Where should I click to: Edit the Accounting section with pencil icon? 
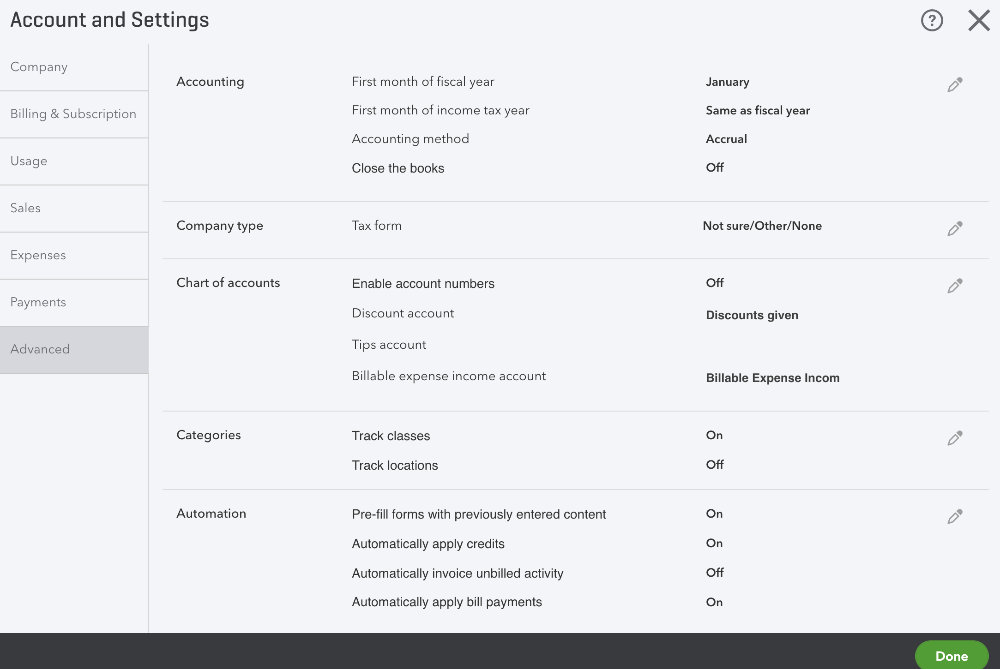(x=955, y=85)
